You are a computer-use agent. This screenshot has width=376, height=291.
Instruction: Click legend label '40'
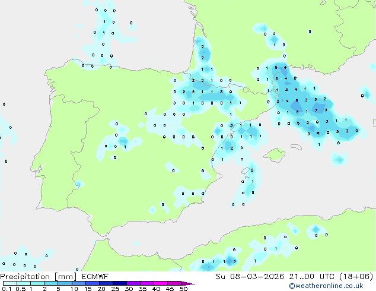(156, 289)
